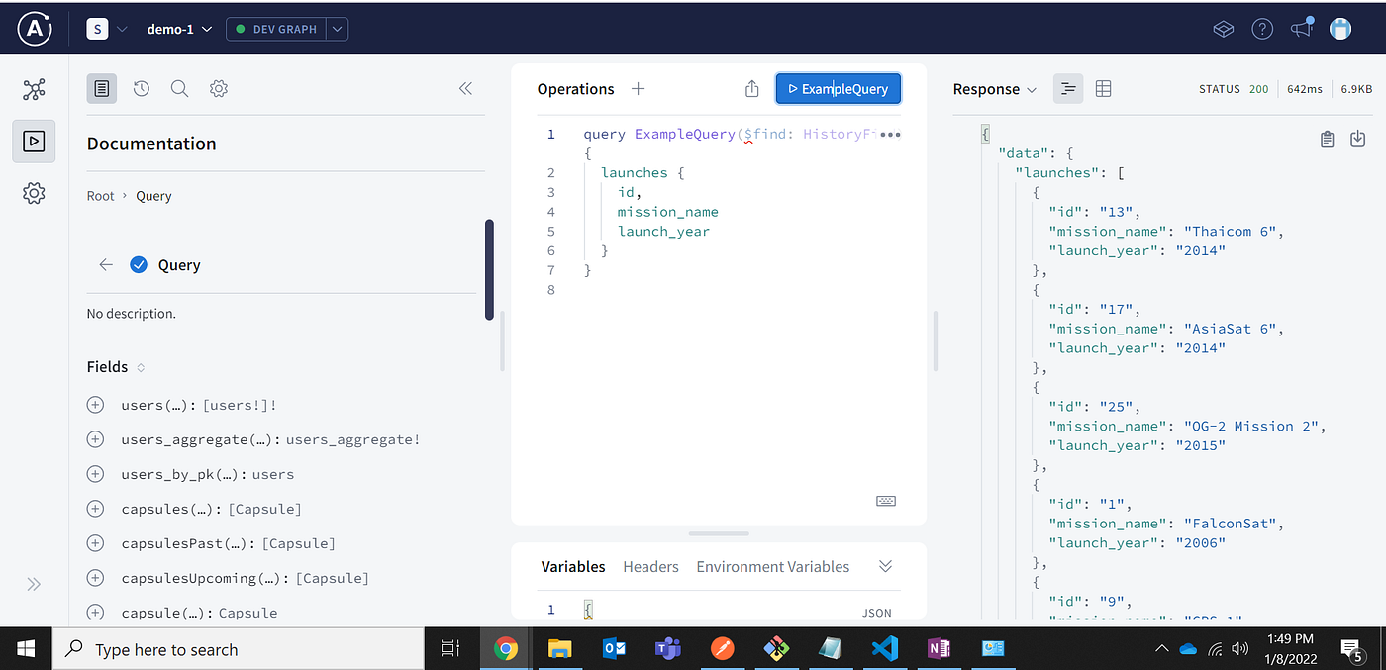This screenshot has width=1386, height=670.
Task: Open announcements megaphone icon
Action: point(1302,28)
